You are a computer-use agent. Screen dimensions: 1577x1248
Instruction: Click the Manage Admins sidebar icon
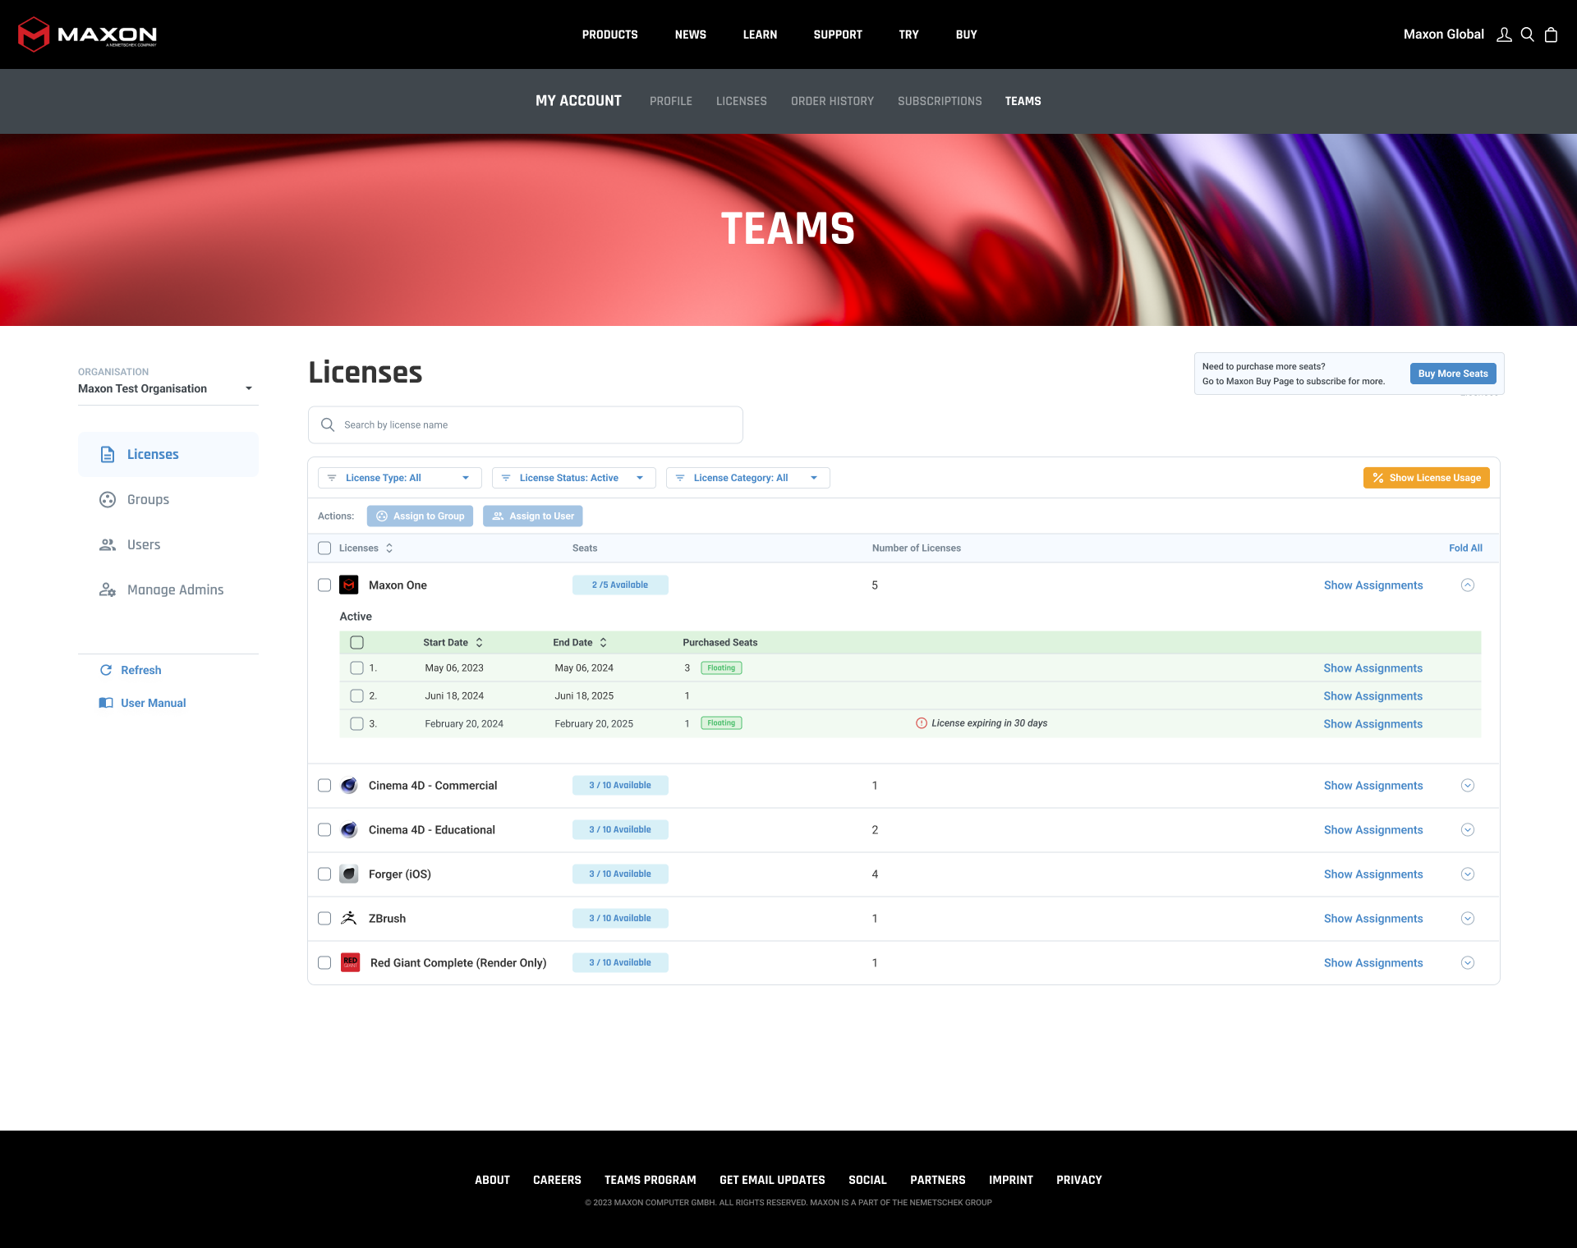coord(108,590)
